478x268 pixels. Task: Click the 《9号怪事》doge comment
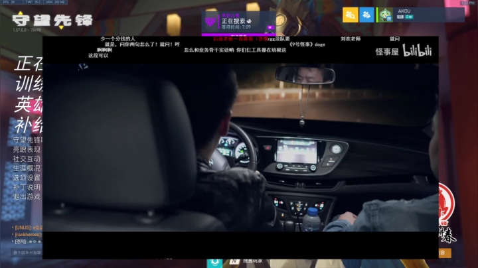[307, 44]
